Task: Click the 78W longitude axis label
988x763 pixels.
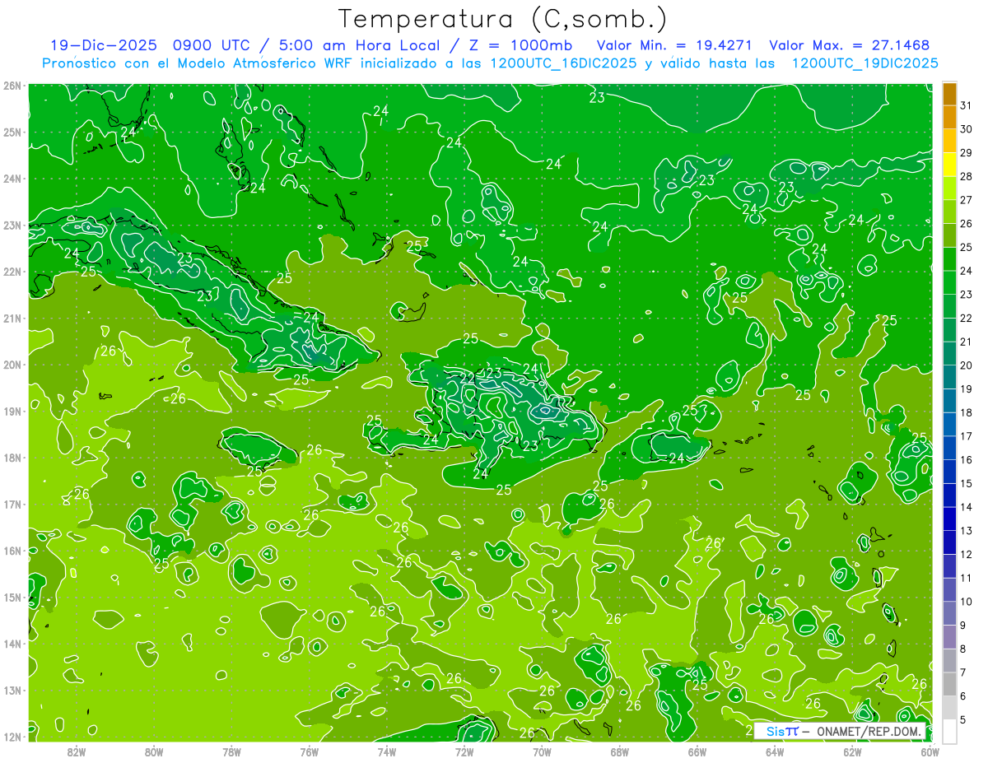Action: (231, 751)
